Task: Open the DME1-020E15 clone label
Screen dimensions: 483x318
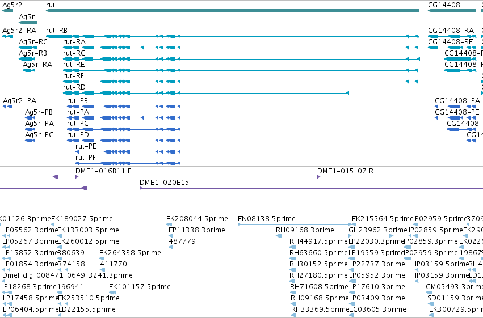Action: (164, 183)
